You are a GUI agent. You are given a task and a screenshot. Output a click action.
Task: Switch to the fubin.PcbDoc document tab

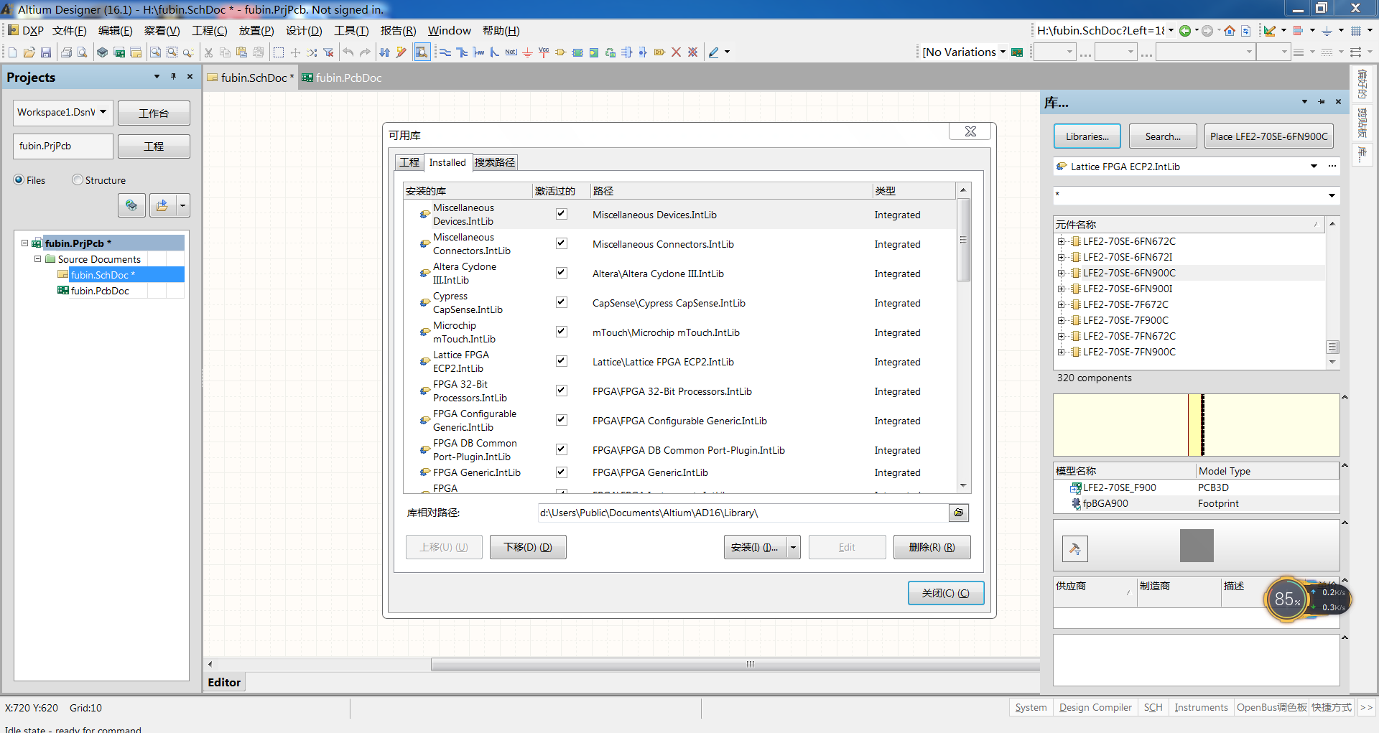[x=342, y=78]
